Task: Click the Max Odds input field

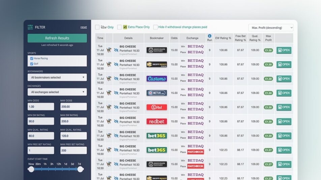Action: click(74, 106)
